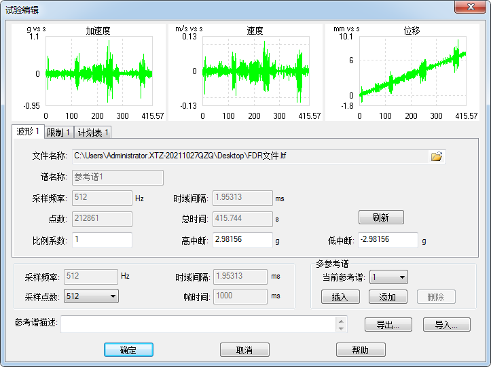Click the 低中断 value field
Screen dimensions: 491x367
387,240
